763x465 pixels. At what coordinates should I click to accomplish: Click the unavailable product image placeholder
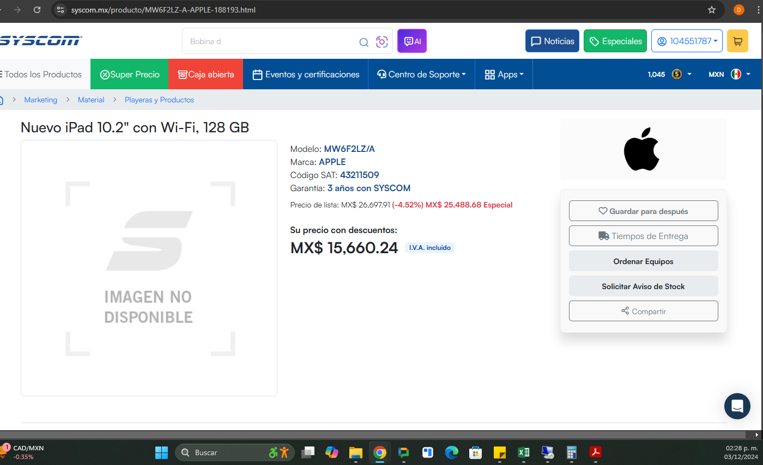coord(149,268)
